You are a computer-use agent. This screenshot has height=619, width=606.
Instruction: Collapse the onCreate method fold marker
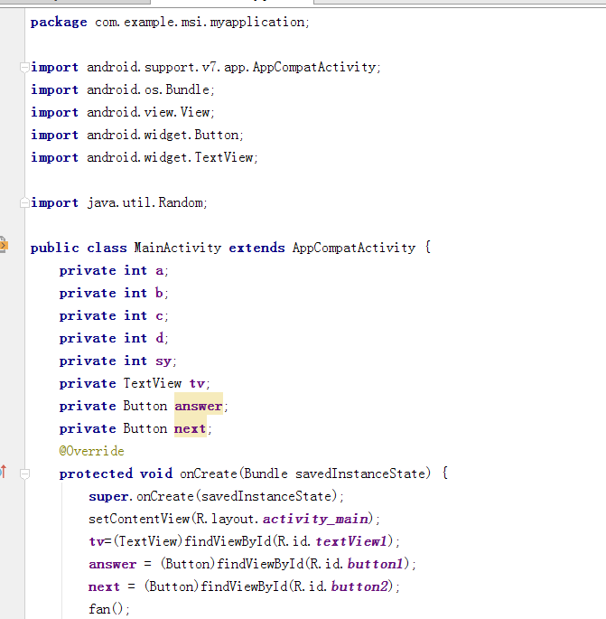point(24,474)
